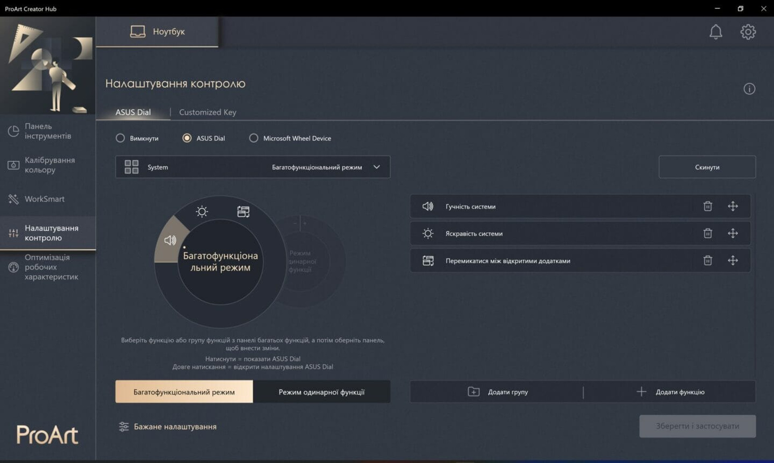Image resolution: width=774 pixels, height=463 pixels.
Task: Click the speaker icon in Гучність системи row
Action: 428,206
